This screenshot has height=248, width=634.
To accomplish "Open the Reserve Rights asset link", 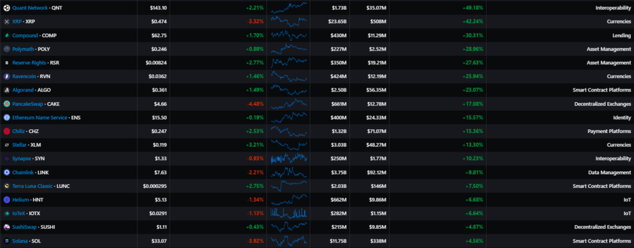I will tap(29, 62).
